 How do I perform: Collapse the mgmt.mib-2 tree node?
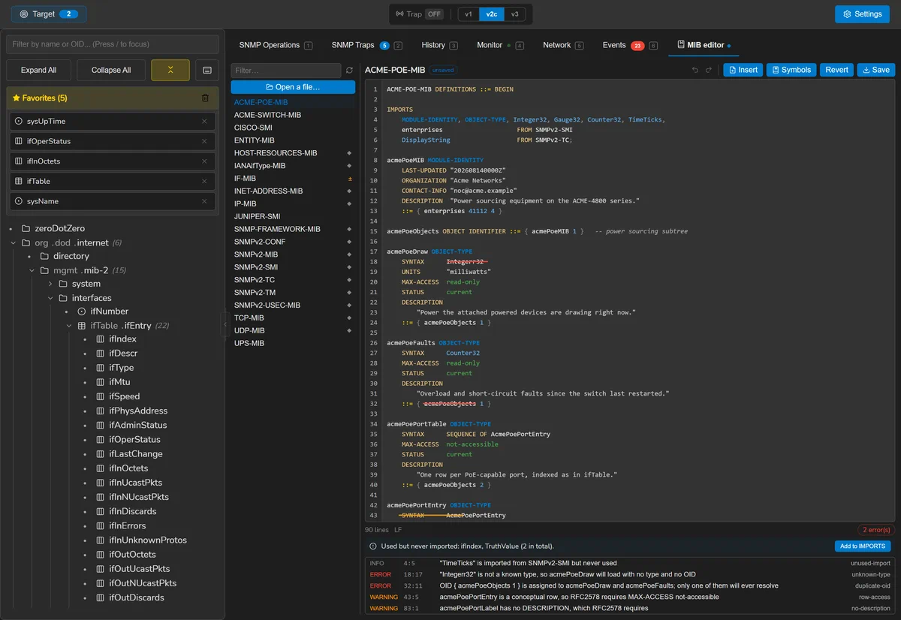pos(32,270)
